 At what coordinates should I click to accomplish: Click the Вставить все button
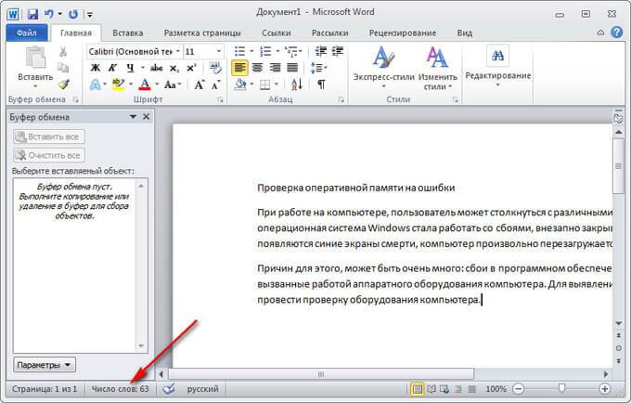point(48,136)
